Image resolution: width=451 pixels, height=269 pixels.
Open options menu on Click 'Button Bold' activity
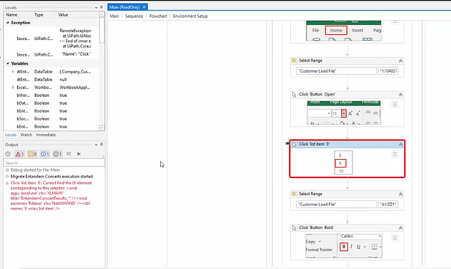(x=395, y=238)
